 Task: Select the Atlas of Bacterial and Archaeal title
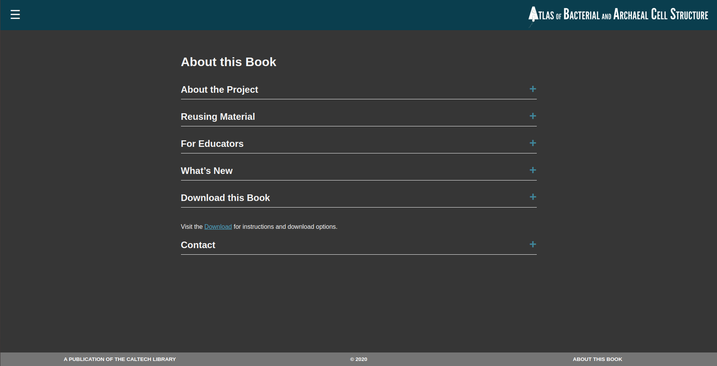pyautogui.click(x=618, y=15)
